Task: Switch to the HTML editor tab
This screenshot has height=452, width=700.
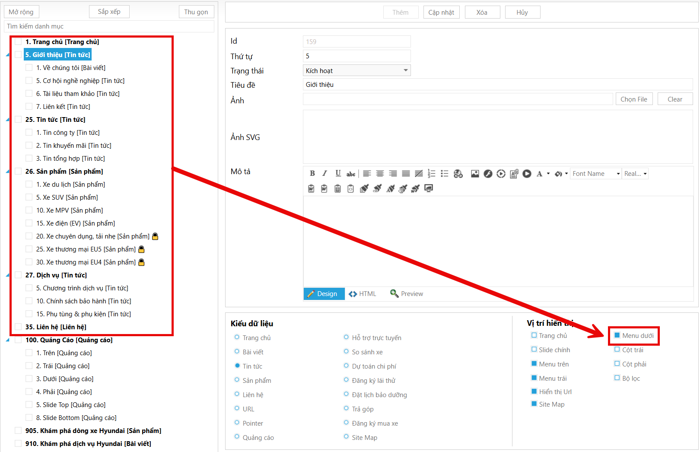Action: [x=363, y=294]
